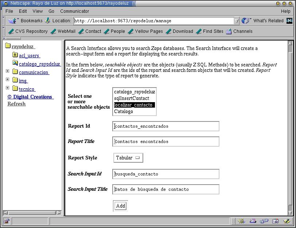Open the Report Style Tabular dropdown

[128, 158]
